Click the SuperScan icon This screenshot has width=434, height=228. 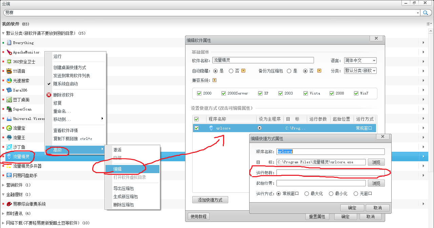[x=9, y=109]
